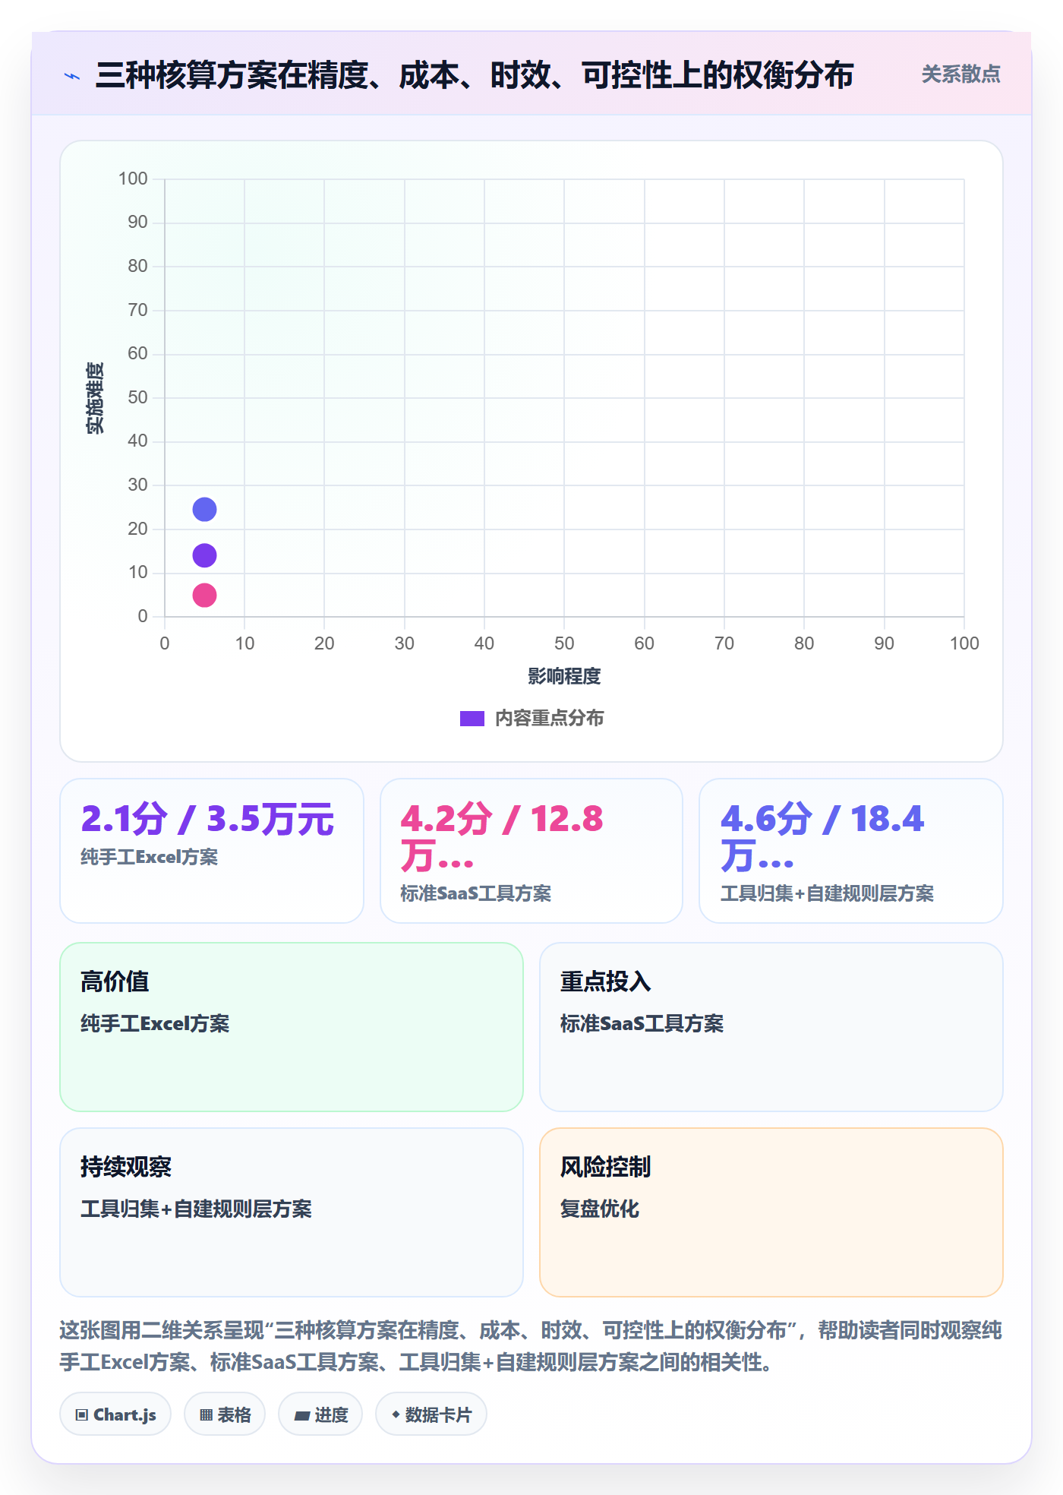The width and height of the screenshot is (1063, 1495).
Task: Click the 关系散点 label in the header
Action: click(960, 74)
